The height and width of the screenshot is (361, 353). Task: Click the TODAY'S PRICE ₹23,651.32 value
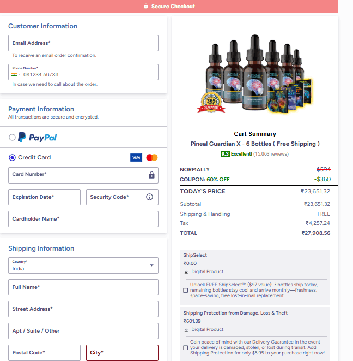click(x=315, y=191)
